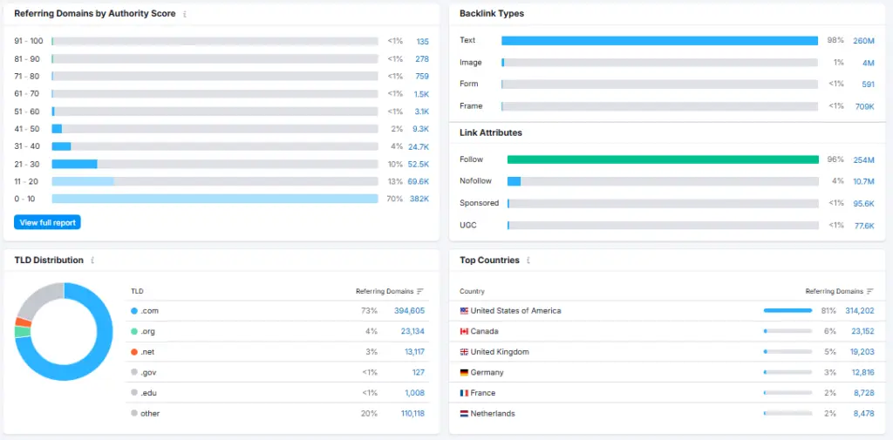Image resolution: width=893 pixels, height=440 pixels.
Task: Click the green Follow attribute bar
Action: tap(663, 159)
